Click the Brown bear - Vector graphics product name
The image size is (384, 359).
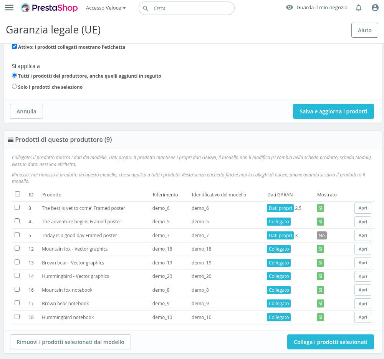[73, 263]
